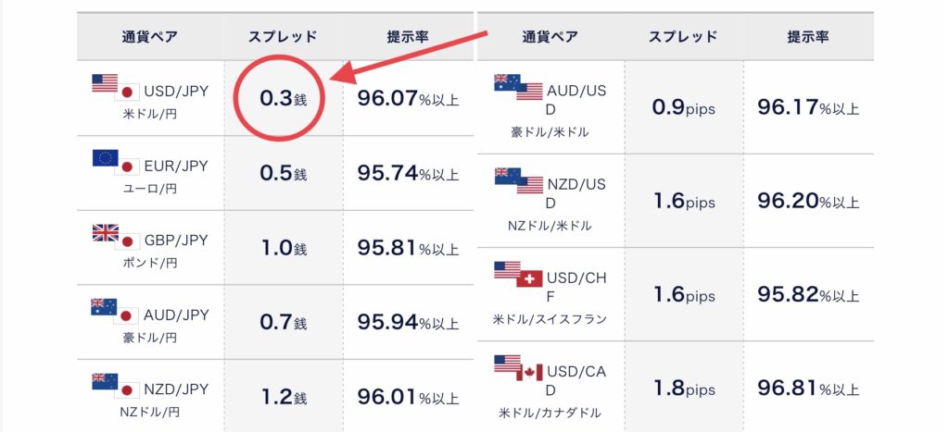Click the NZD/JPY pair label
The width and height of the screenshot is (949, 432).
point(175,389)
